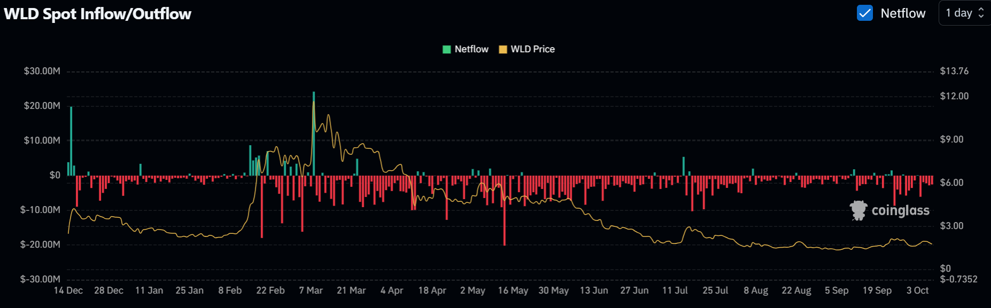This screenshot has width=991, height=308.
Task: Click the $30.00M axis value
Action: (42, 71)
